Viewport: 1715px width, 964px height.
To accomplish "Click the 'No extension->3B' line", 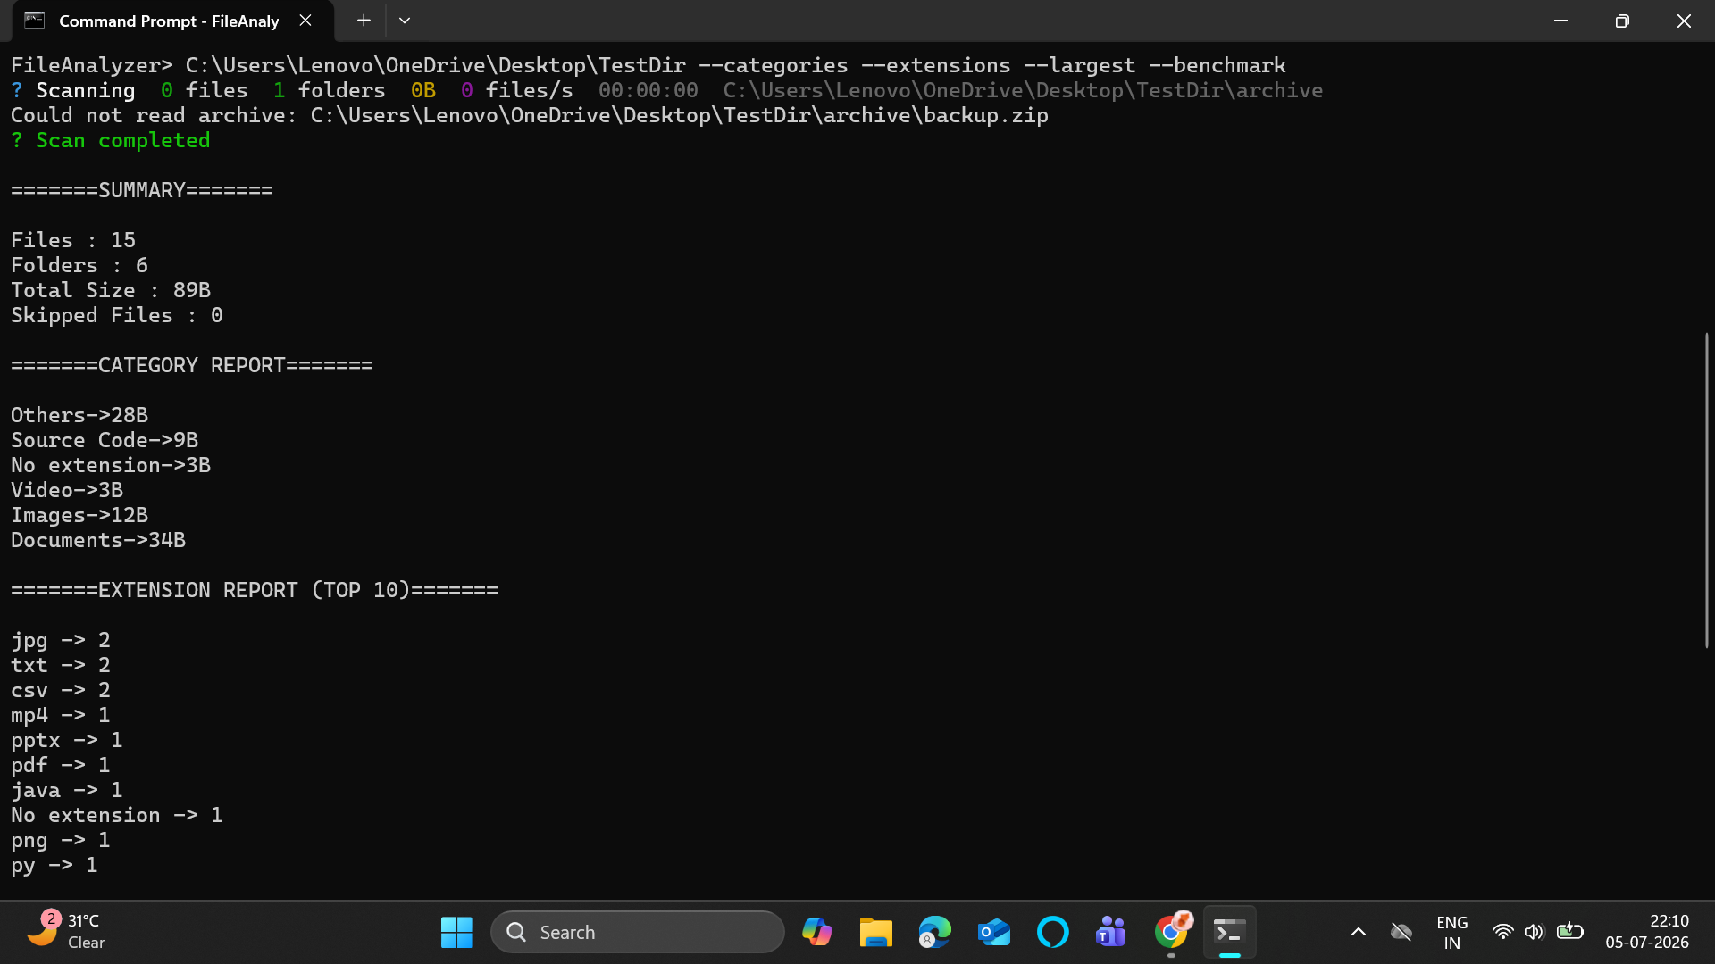I will click(x=111, y=465).
